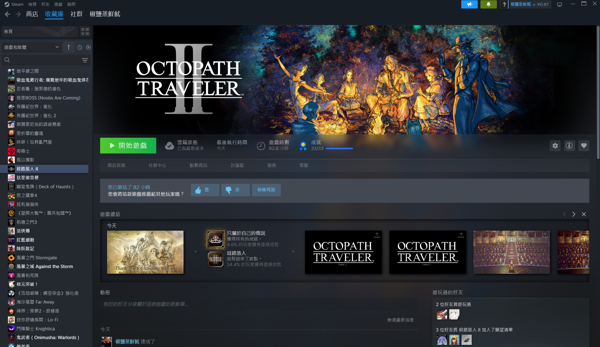The width and height of the screenshot is (600, 347).
Task: Share first OCTOPATH TRAVELER logo screenshot
Action: (x=377, y=235)
